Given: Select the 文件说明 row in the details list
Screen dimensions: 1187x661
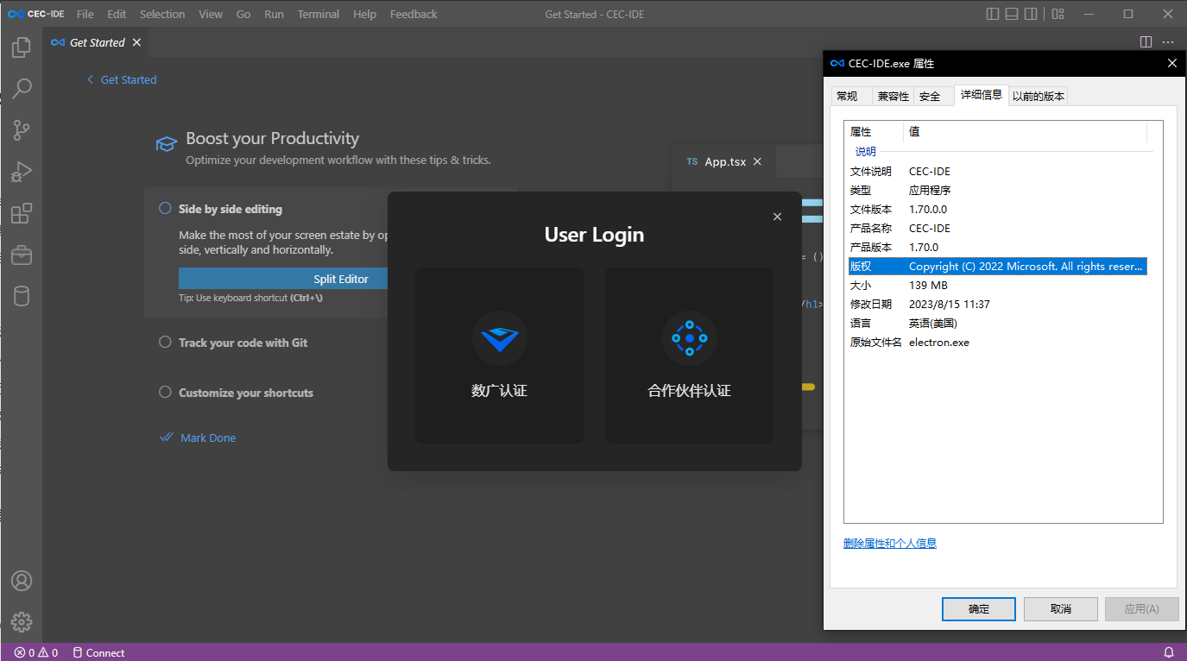Looking at the screenshot, I should pos(997,171).
